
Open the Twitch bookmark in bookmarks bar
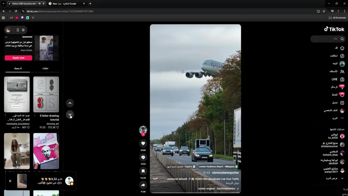[x=22, y=18]
